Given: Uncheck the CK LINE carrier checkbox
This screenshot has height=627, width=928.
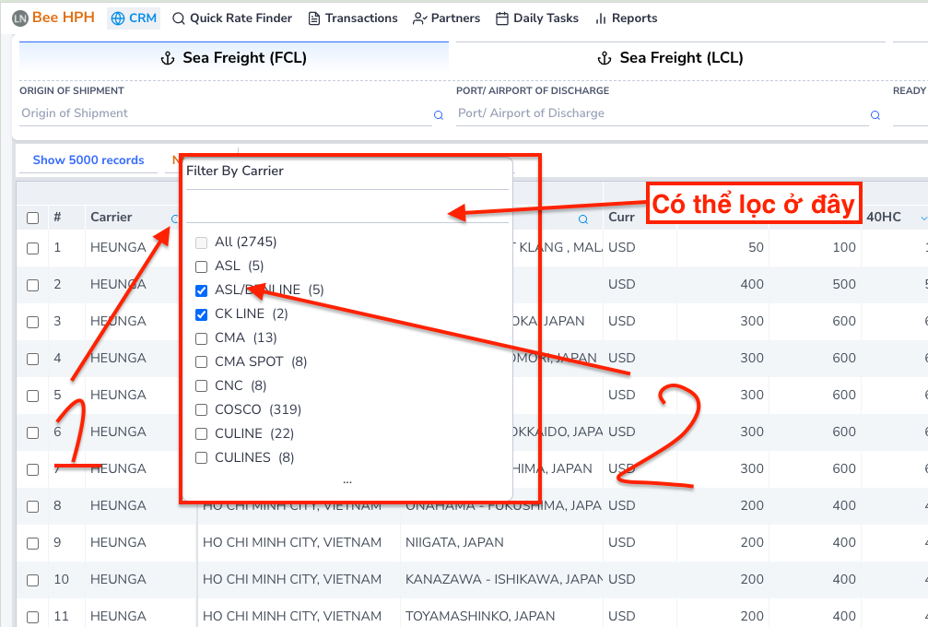Looking at the screenshot, I should [202, 314].
